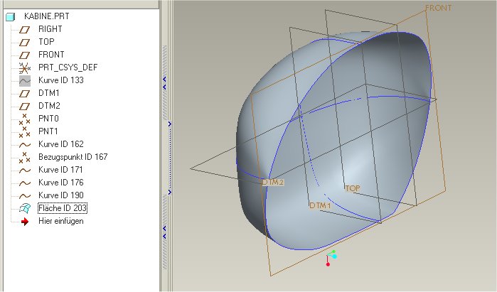The height and width of the screenshot is (292, 497).
Task: Click the PNT1 datum point icon
Action: [x=24, y=131]
